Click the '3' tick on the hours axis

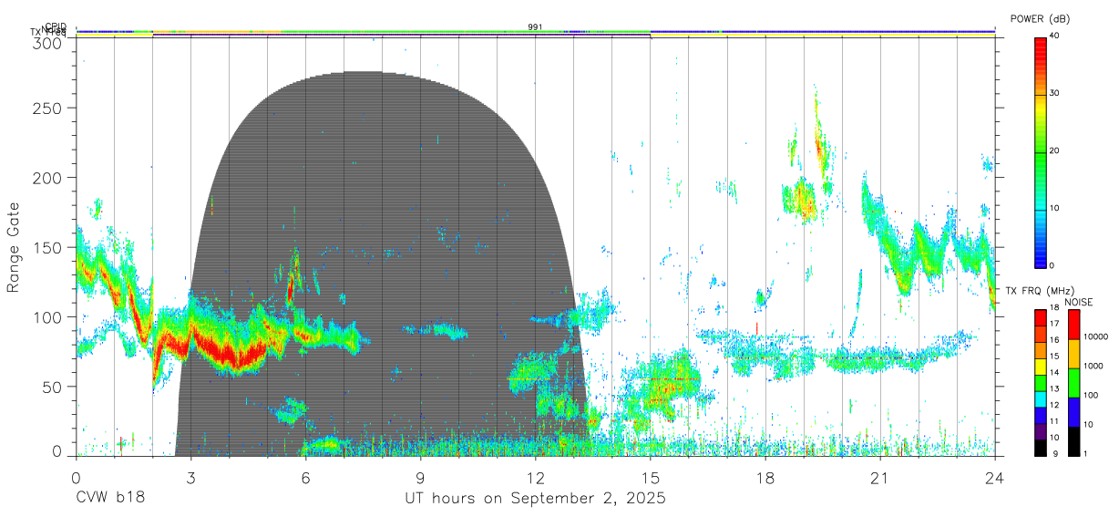point(190,478)
